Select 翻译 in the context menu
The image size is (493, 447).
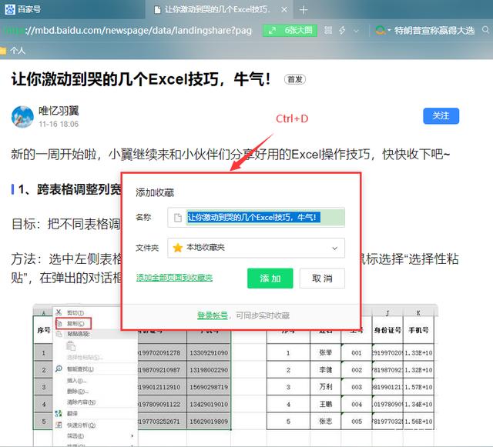[x=72, y=413]
